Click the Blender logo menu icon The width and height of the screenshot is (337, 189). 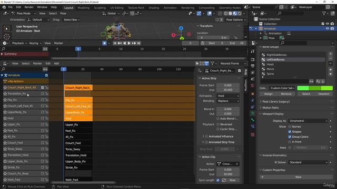click(x=4, y=7)
